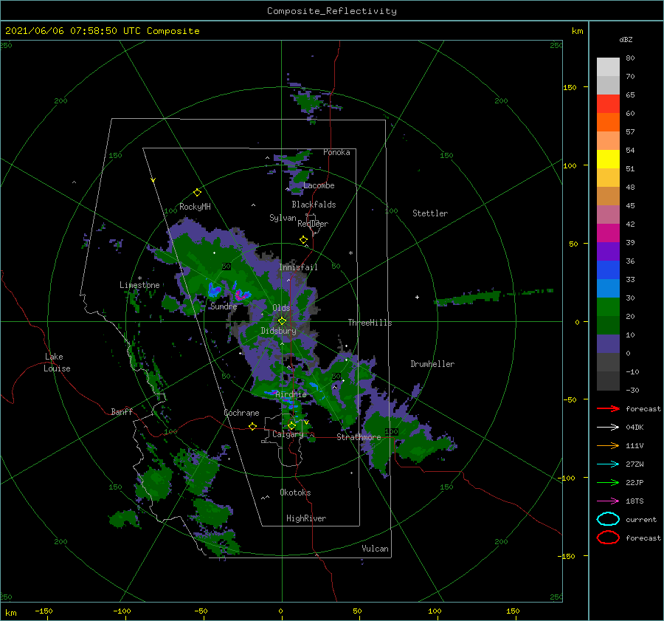Click the white 04DK arrow legend icon
Image resolution: width=664 pixels, height=621 pixels.
tap(608, 427)
